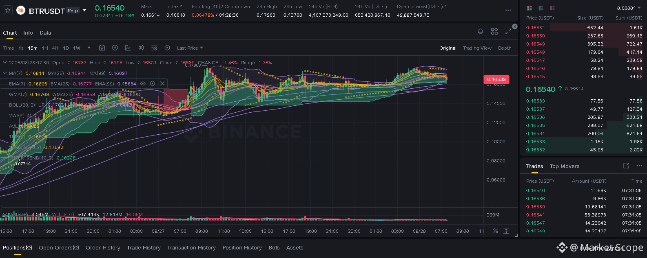Viewport: 647px width, 258px height.
Task: Switch to the Data tab
Action: point(45,33)
